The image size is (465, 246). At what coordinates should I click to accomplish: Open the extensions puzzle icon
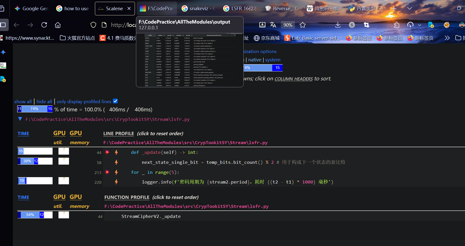click(x=397, y=25)
